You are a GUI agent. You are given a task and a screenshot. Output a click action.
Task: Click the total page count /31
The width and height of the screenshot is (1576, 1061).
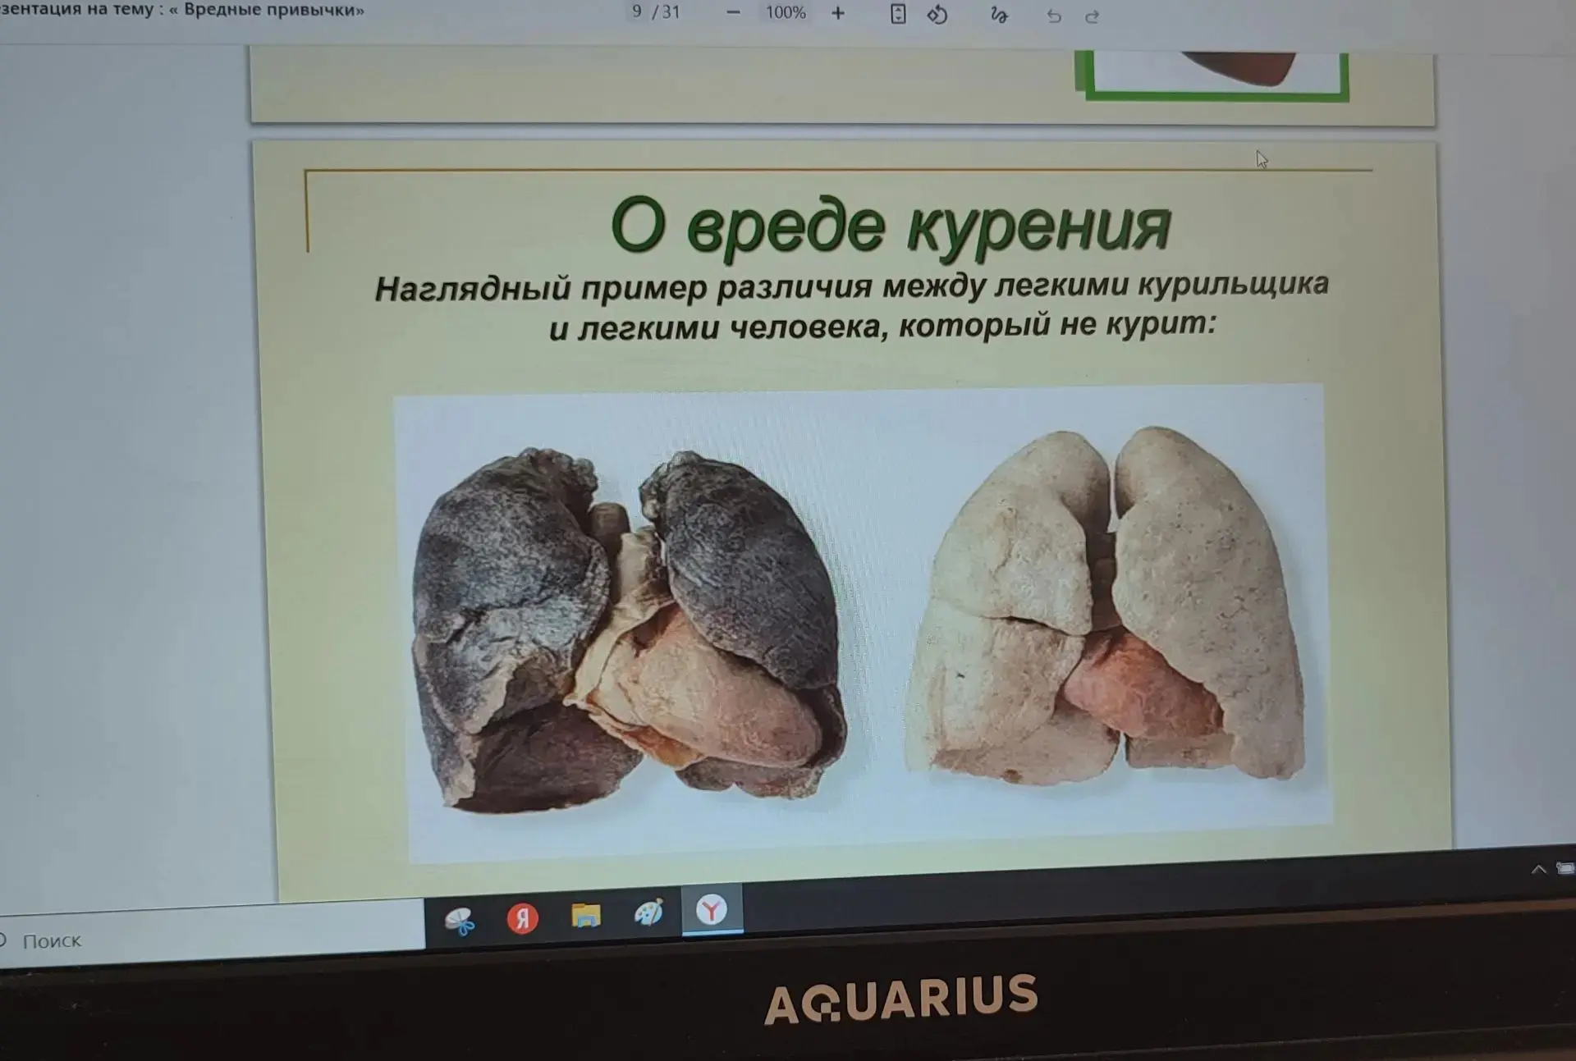coord(666,12)
